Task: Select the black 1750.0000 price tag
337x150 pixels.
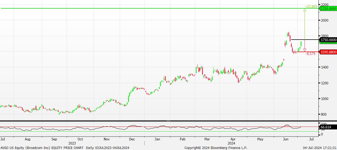Action: point(329,40)
